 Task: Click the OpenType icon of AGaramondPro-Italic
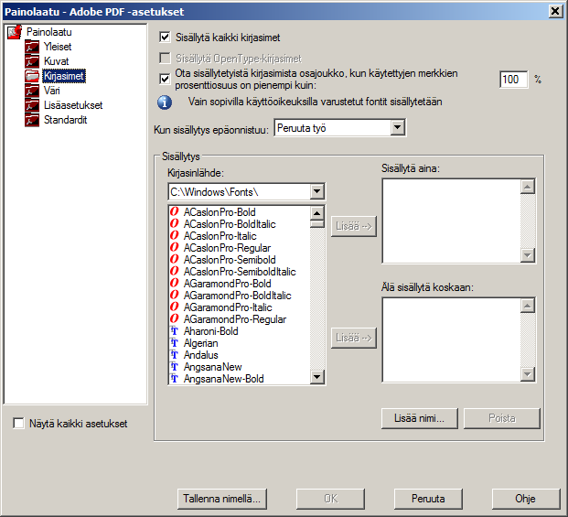(174, 307)
